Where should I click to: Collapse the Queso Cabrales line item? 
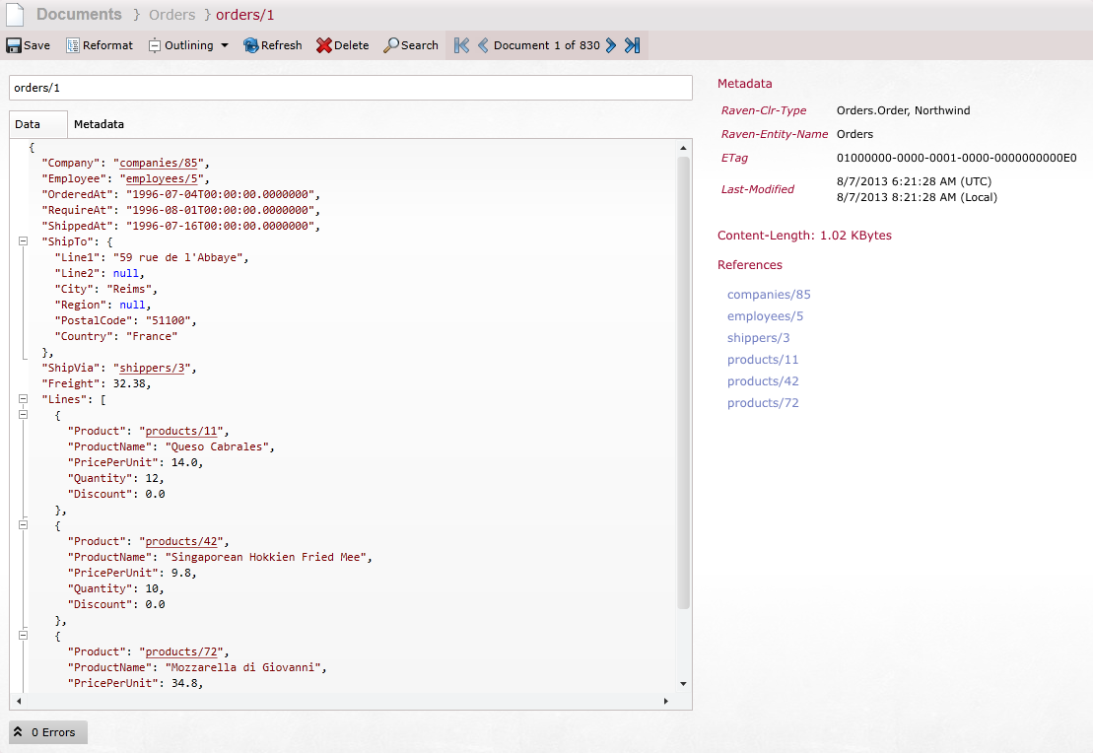coord(23,414)
